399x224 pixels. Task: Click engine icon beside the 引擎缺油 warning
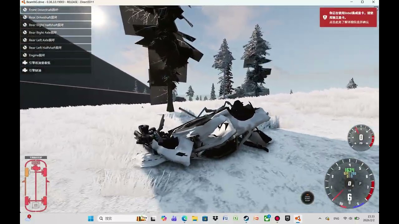pyautogui.click(x=25, y=70)
